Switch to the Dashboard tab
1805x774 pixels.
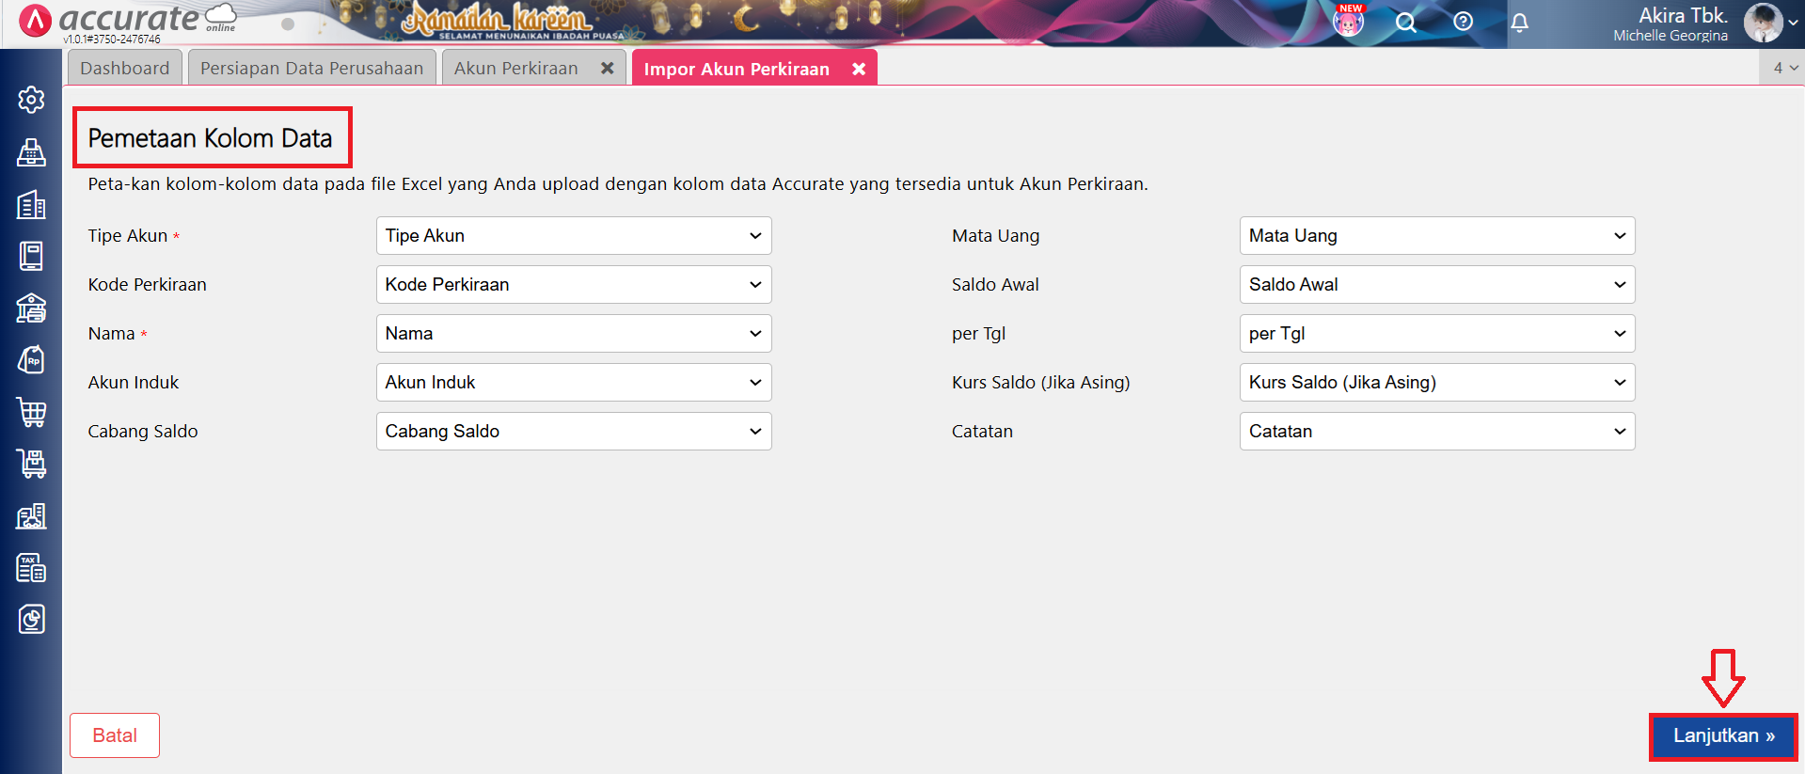(x=124, y=69)
